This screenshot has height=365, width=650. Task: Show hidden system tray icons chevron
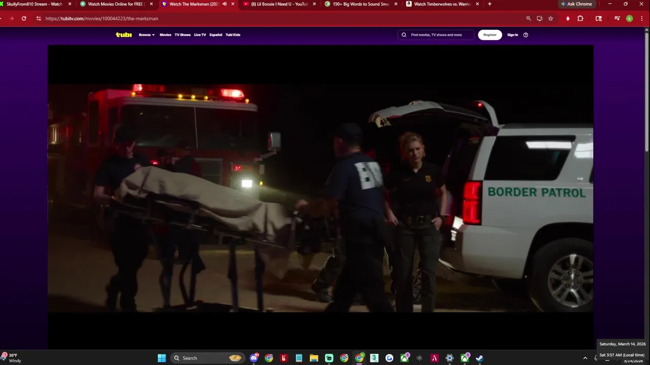pos(585,358)
